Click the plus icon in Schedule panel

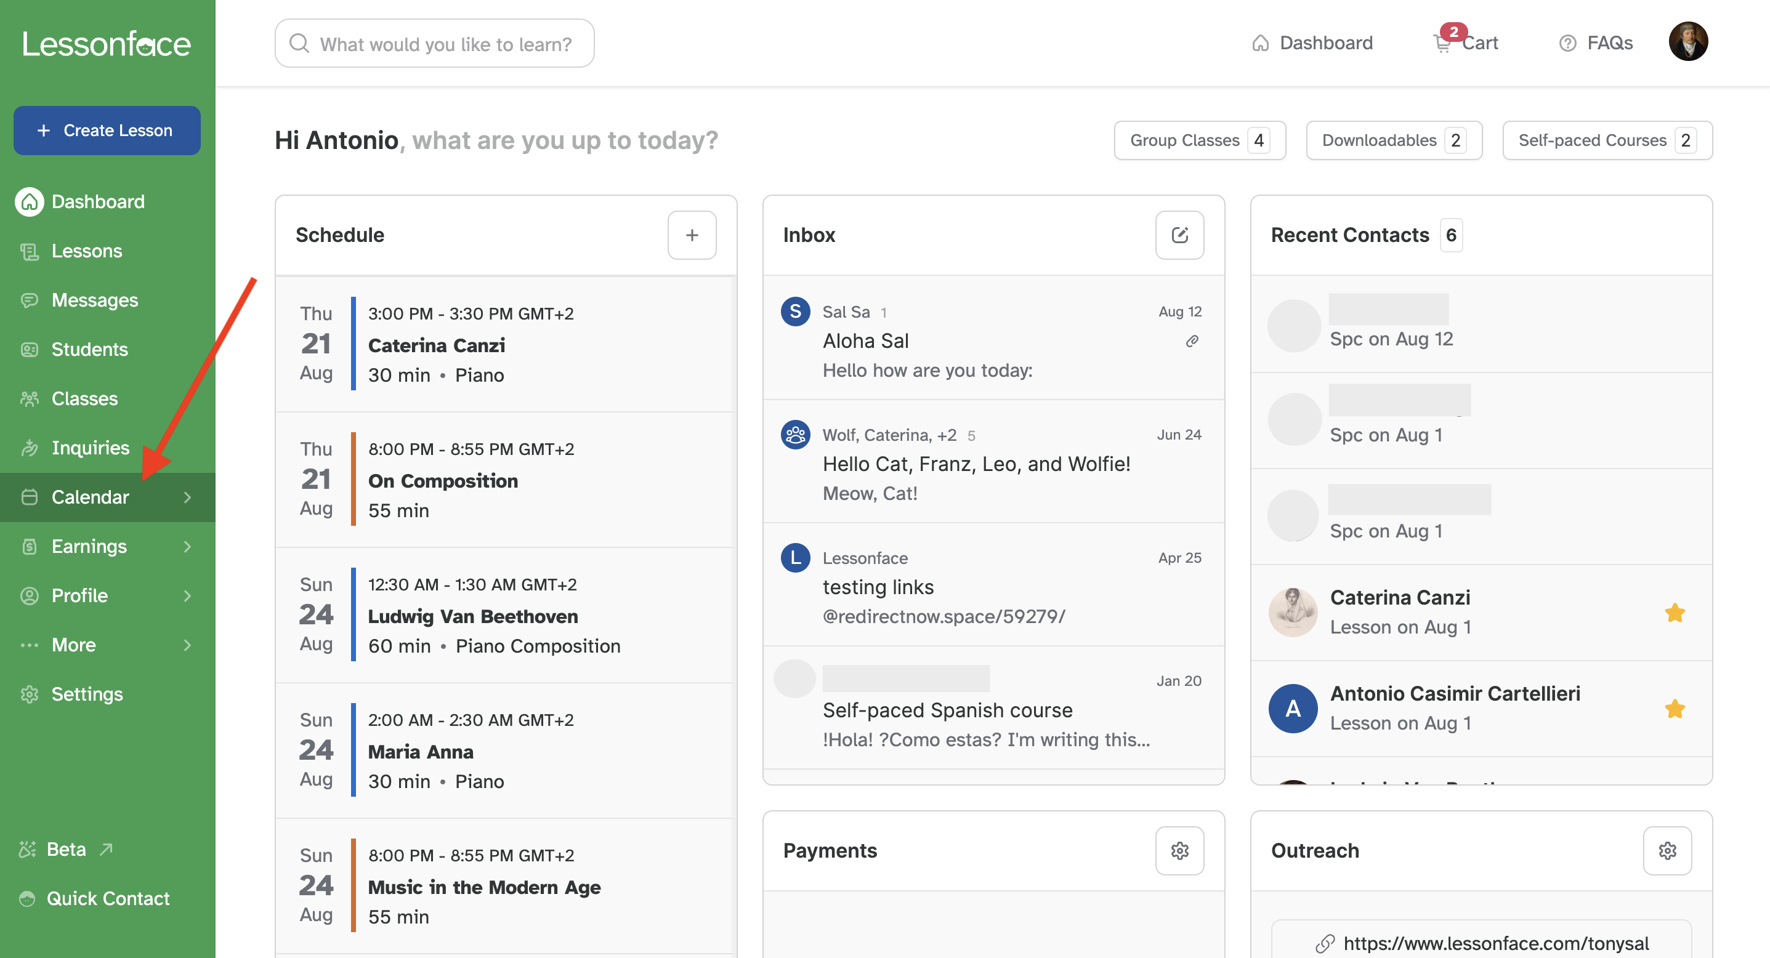pyautogui.click(x=691, y=235)
